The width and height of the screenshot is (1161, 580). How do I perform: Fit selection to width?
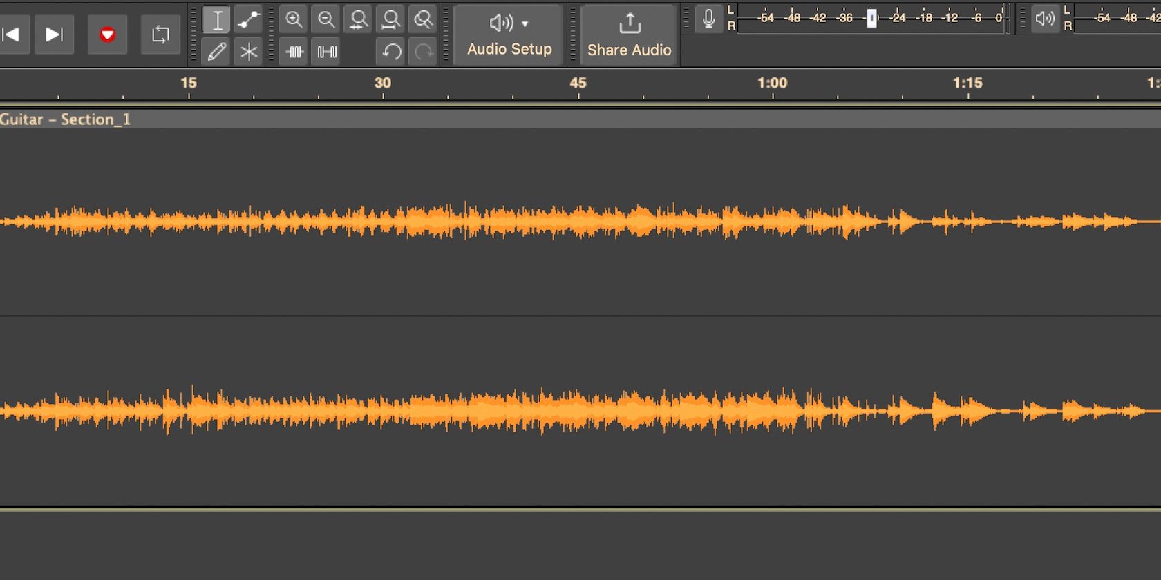pyautogui.click(x=359, y=20)
